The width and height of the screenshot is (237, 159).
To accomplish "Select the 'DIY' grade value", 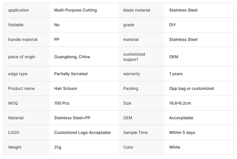I will click(x=172, y=25).
